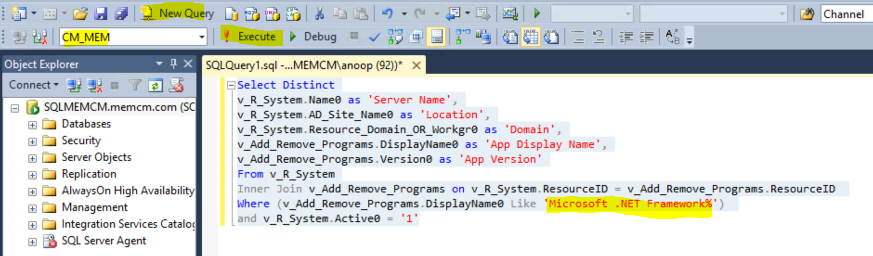Comment out the selected lines
This screenshot has width=873, height=256.
[578, 37]
